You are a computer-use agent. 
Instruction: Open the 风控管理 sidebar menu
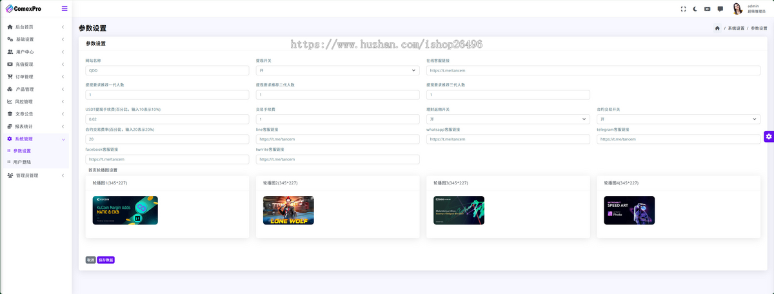[x=35, y=101]
